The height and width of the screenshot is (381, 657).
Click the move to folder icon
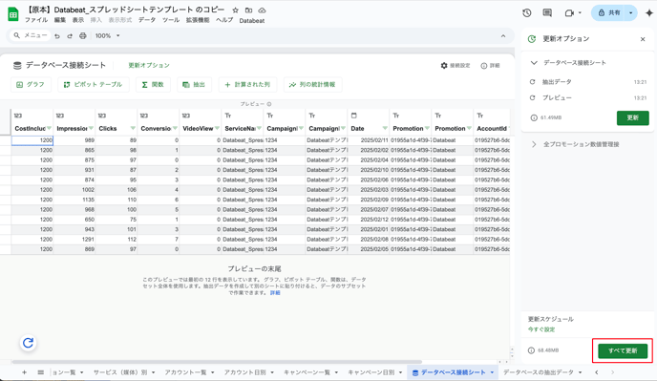[248, 11]
